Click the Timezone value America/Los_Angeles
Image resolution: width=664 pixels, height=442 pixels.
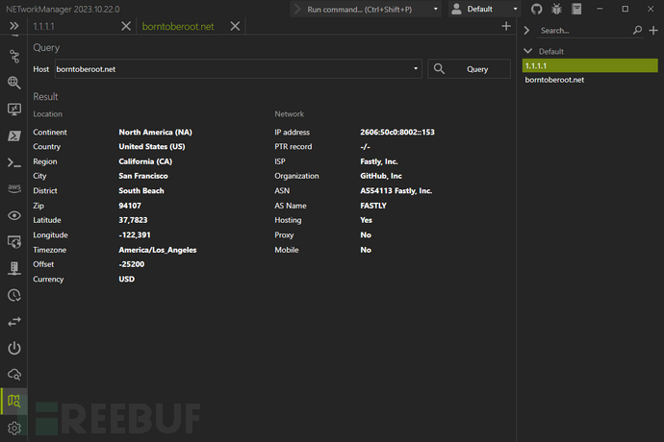(x=158, y=250)
